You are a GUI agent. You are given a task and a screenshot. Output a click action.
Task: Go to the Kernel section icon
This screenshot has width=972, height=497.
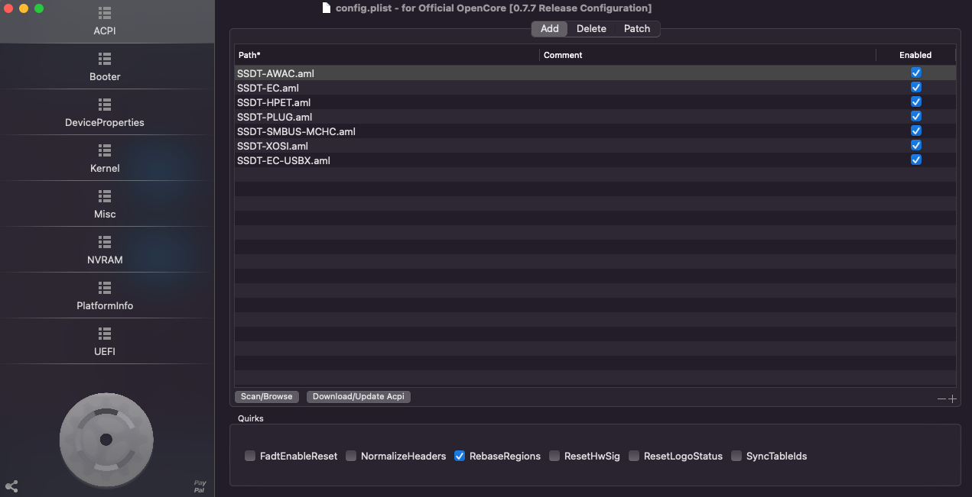coord(105,150)
